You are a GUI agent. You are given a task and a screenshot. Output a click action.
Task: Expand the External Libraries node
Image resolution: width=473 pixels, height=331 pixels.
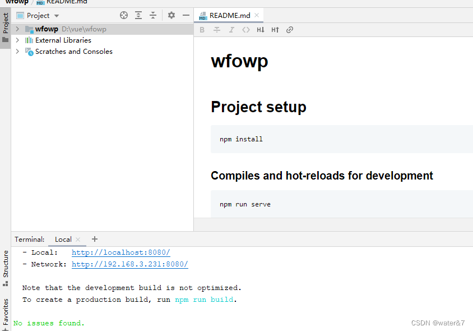17,40
